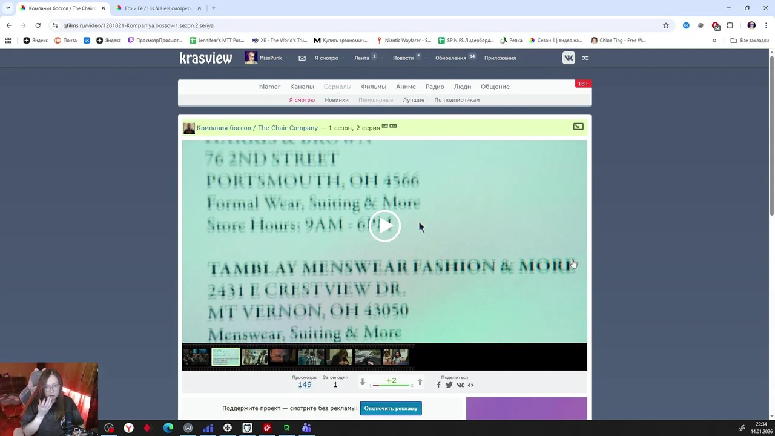Select Популярные subtab
This screenshot has width=775, height=436.
[375, 100]
